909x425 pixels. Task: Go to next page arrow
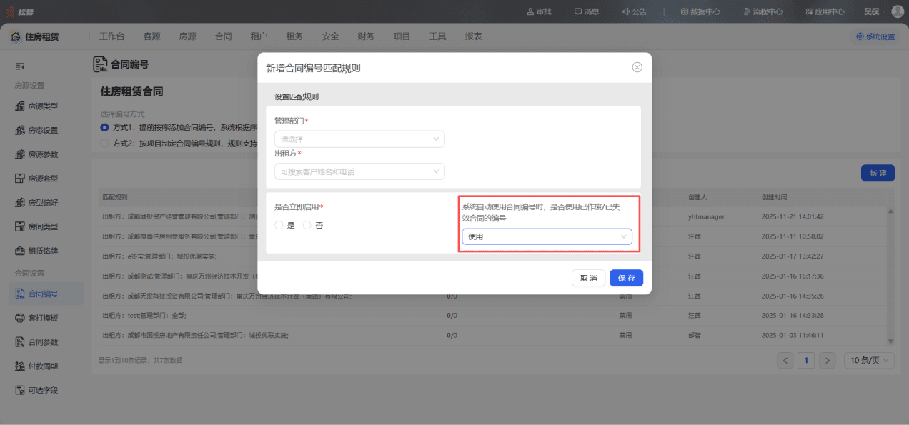coord(827,360)
